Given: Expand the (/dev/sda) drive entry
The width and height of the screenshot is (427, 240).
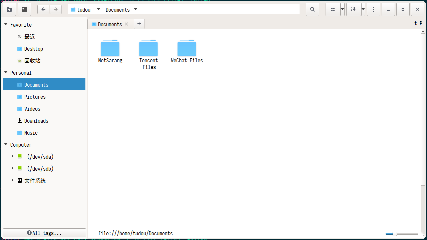Looking at the screenshot, I should pyautogui.click(x=12, y=156).
